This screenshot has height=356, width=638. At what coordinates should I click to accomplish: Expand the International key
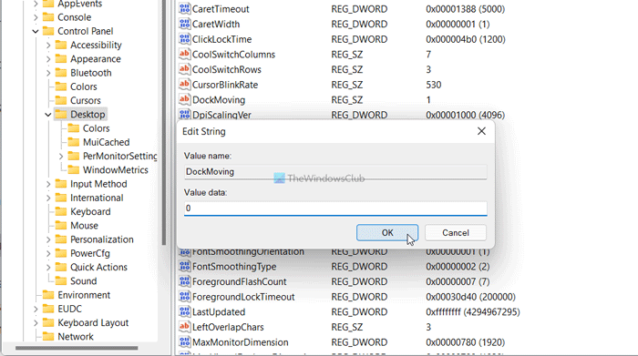tap(48, 198)
